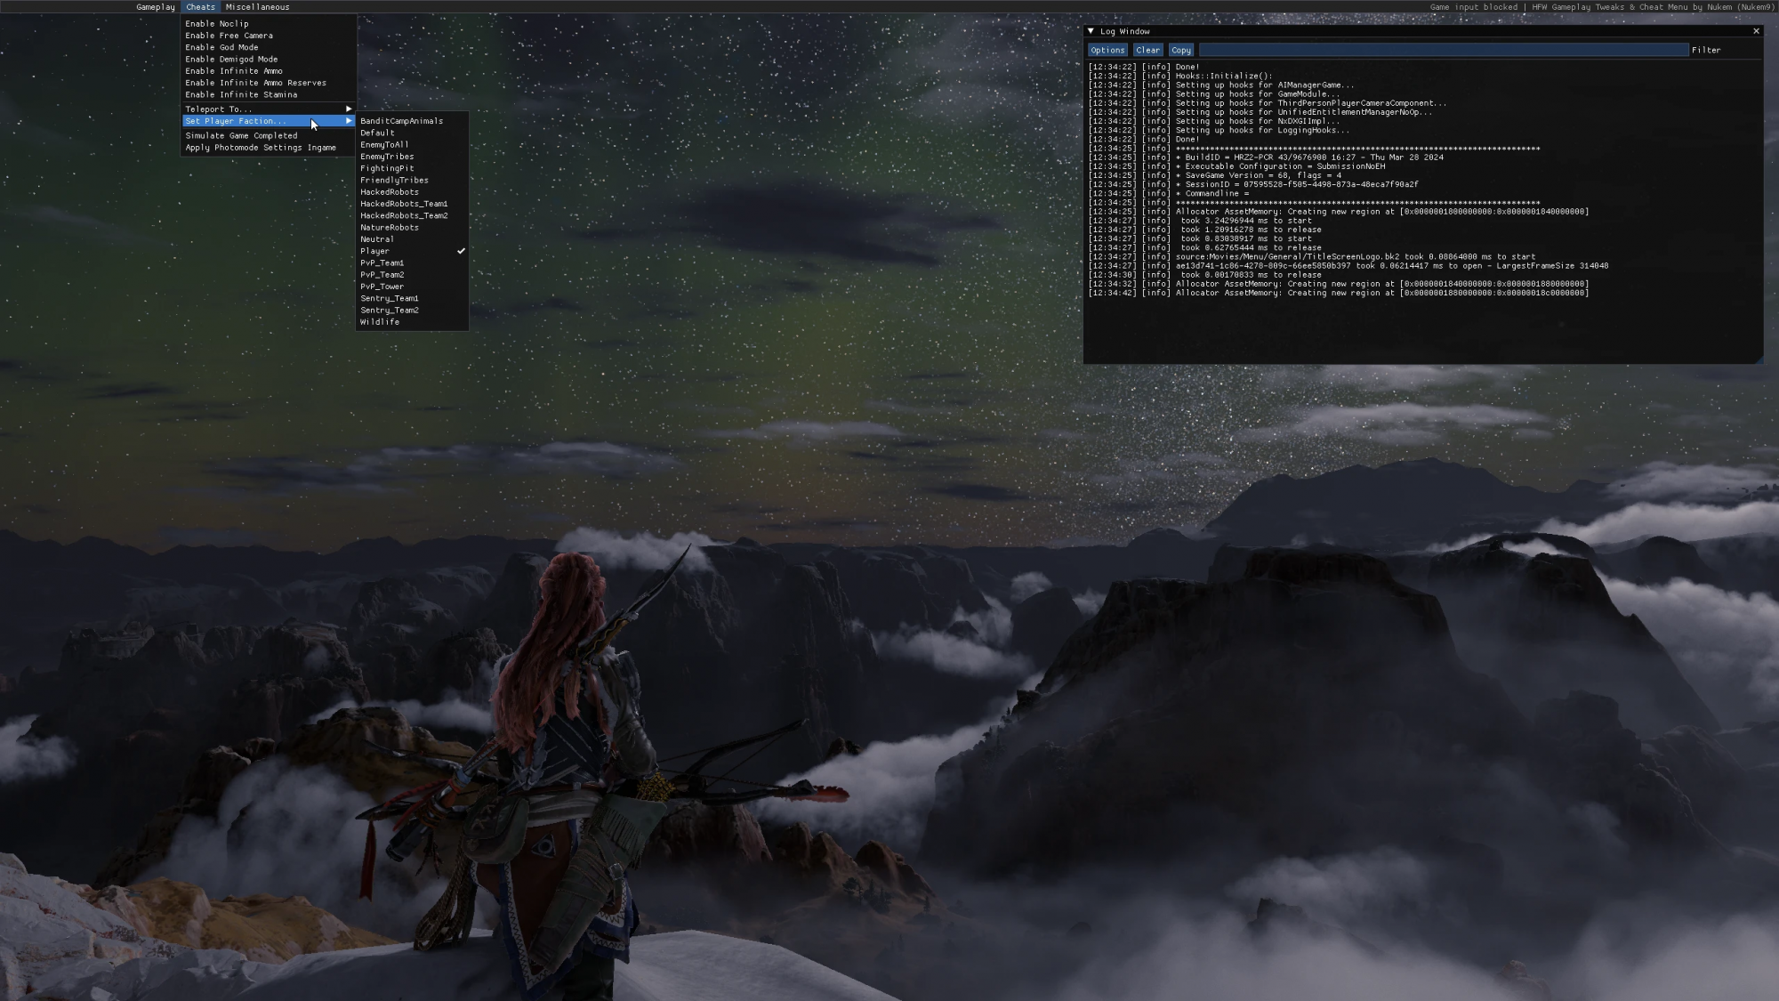Expand the Set Player Faction submenu
The height and width of the screenshot is (1001, 1779).
[269, 121]
